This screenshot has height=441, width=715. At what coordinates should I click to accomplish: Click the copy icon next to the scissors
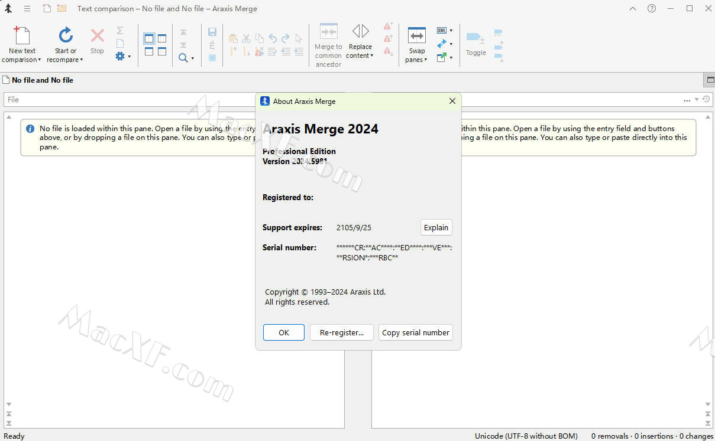tap(259, 38)
